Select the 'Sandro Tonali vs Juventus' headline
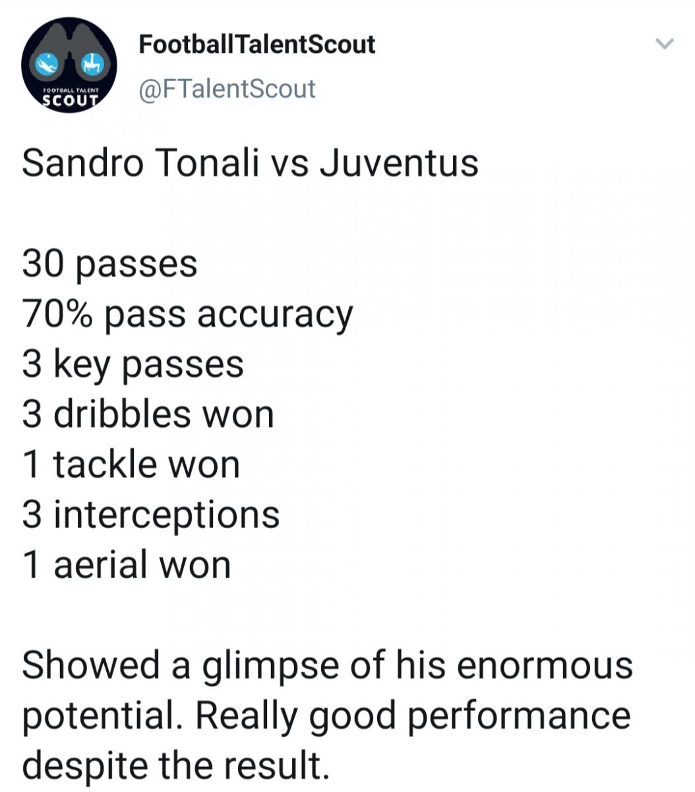Screen dimensions: 695x792 click(250, 164)
